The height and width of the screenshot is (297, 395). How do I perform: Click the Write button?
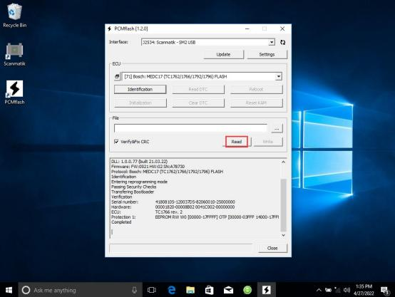tap(268, 142)
